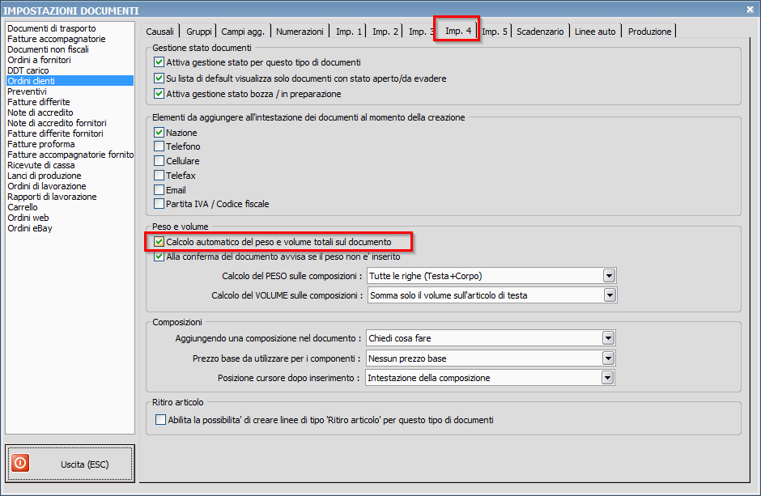The height and width of the screenshot is (496, 761).
Task: Switch to the Imp. 5 tab
Action: [495, 32]
